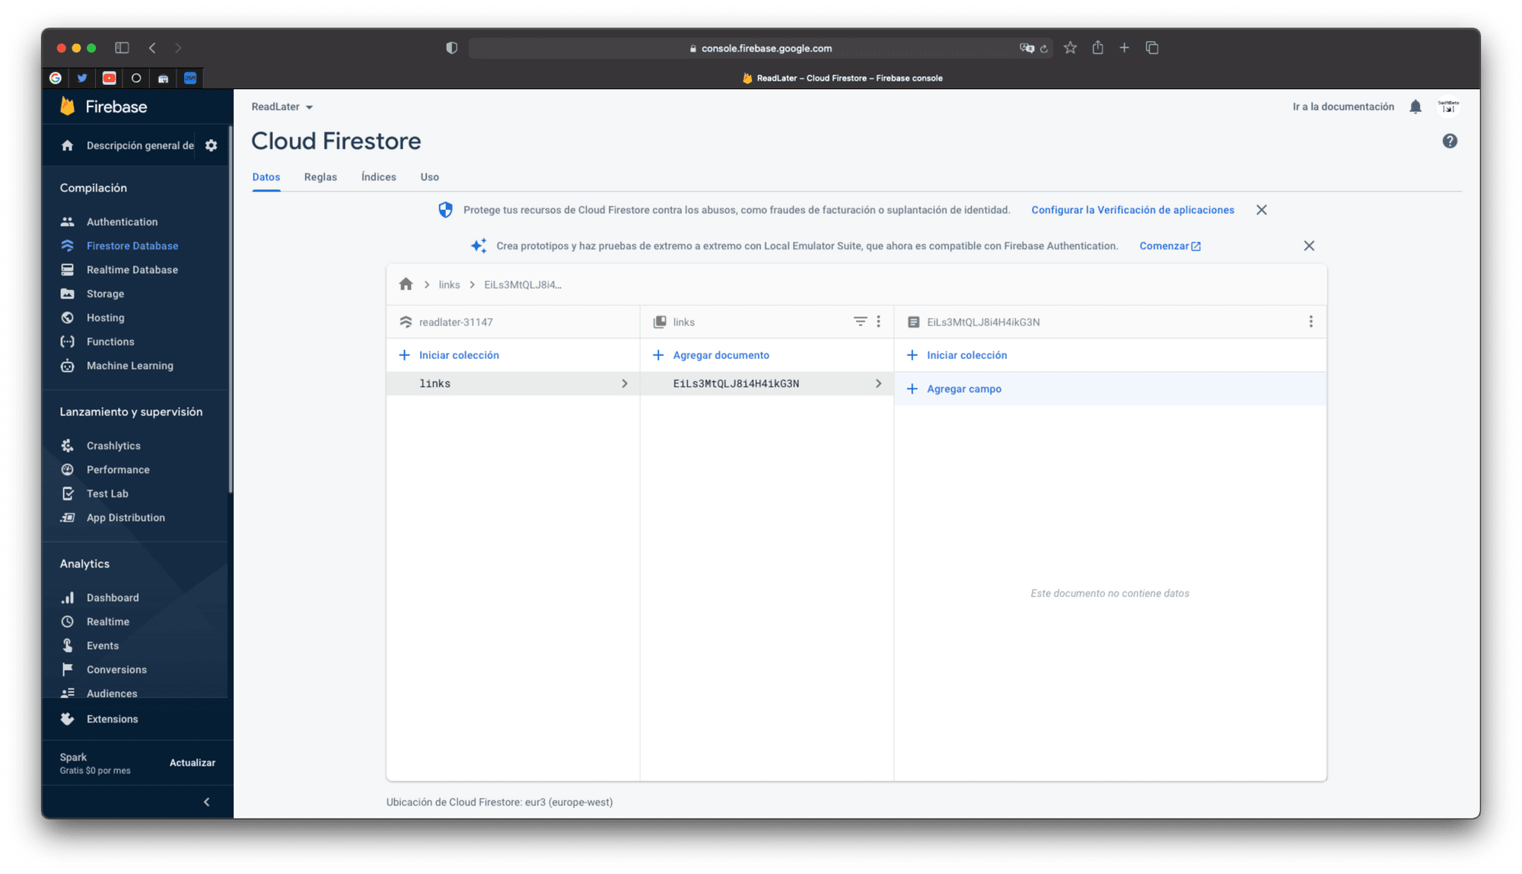This screenshot has height=874, width=1522.
Task: Open document three-dot options menu
Action: 1310,322
